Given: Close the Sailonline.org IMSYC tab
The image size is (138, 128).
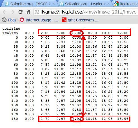Looking at the screenshot, I should tap(54, 4).
